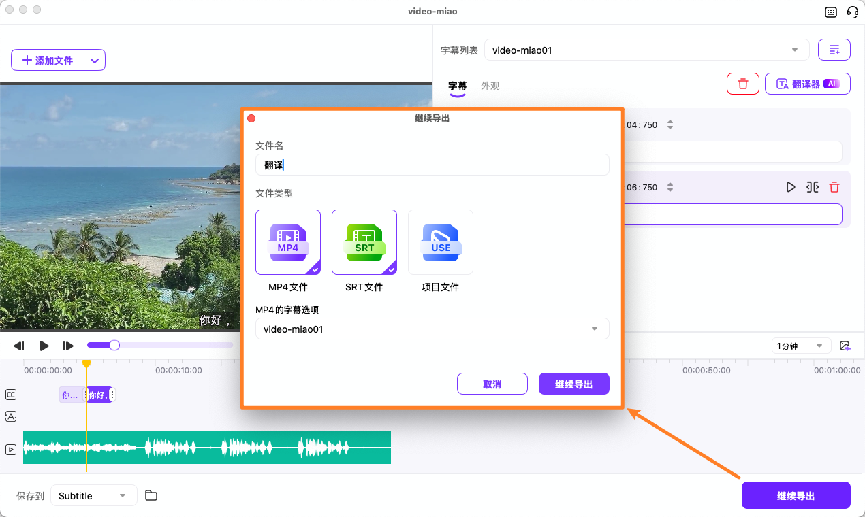Split the subtitle using the merge/split icon

812,187
